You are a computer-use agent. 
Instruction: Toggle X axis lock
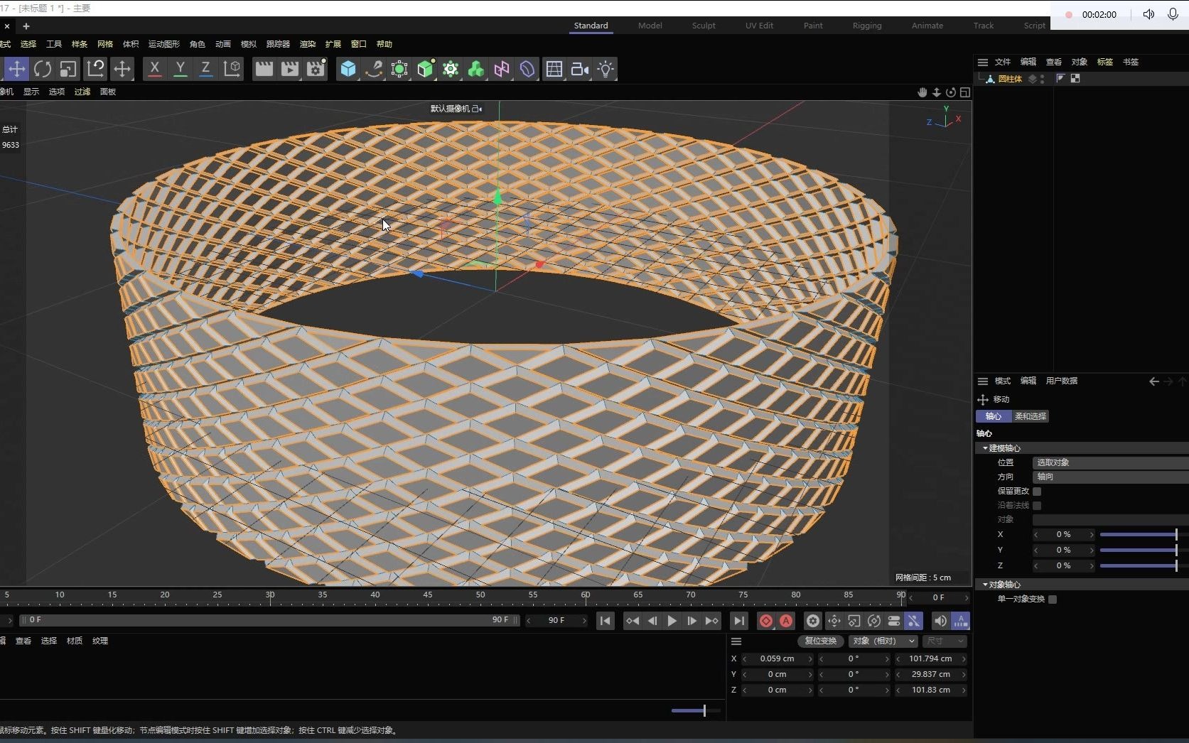point(154,69)
